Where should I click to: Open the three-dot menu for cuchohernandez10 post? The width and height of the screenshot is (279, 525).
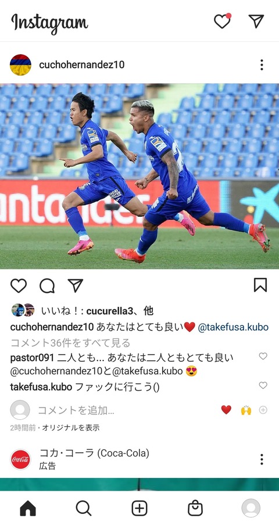262,65
